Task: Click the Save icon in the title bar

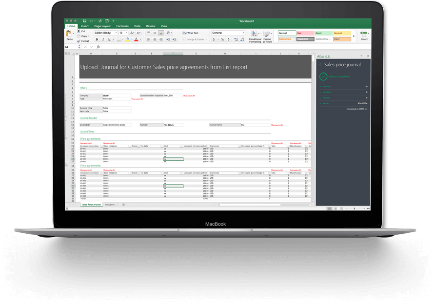Action: (x=85, y=21)
